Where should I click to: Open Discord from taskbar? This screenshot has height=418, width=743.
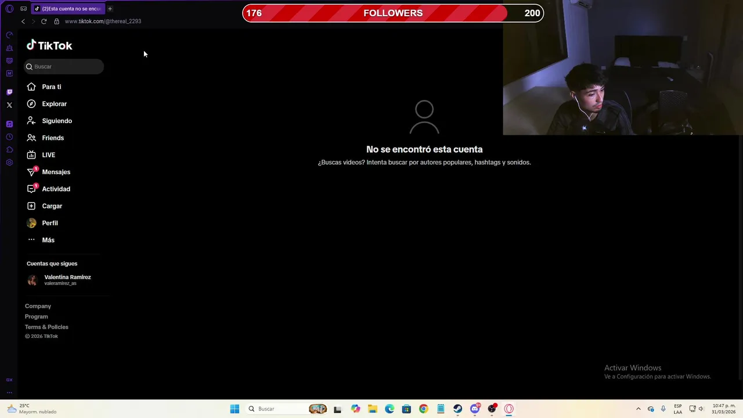point(475,409)
